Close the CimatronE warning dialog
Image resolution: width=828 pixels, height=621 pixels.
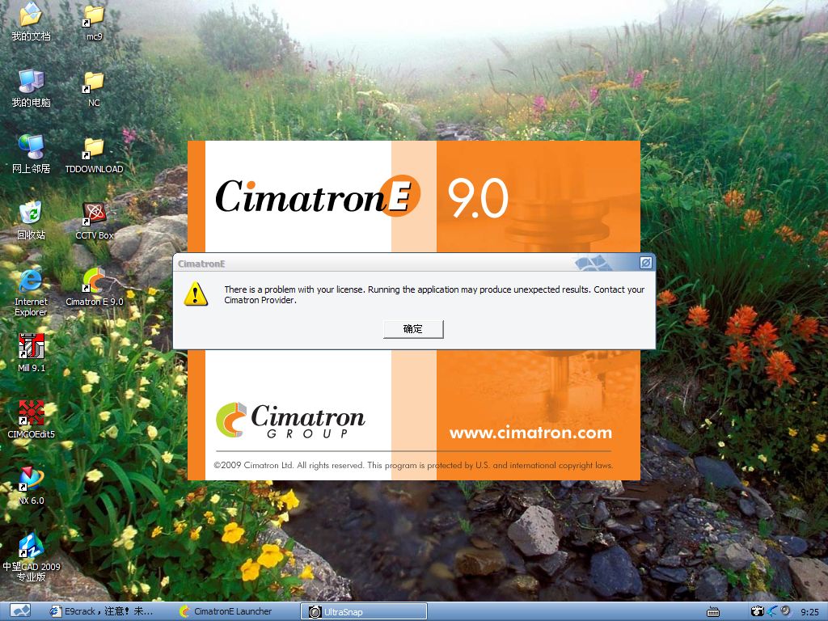[645, 263]
